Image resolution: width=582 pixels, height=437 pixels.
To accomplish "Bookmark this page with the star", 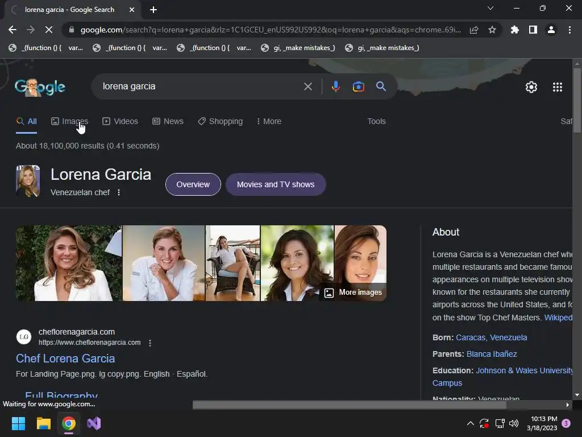I will pyautogui.click(x=492, y=30).
